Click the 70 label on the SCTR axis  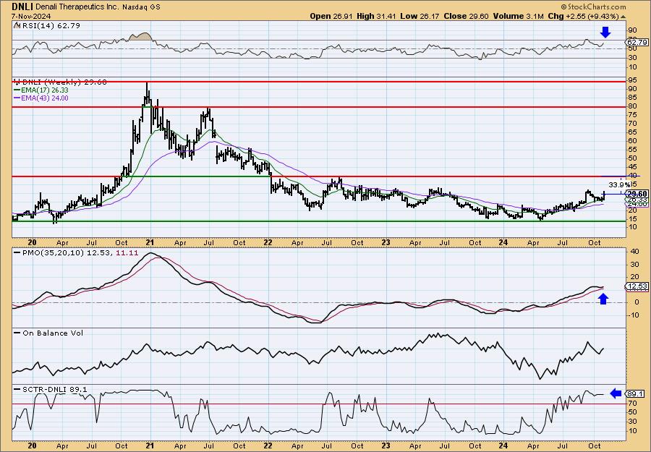632,403
